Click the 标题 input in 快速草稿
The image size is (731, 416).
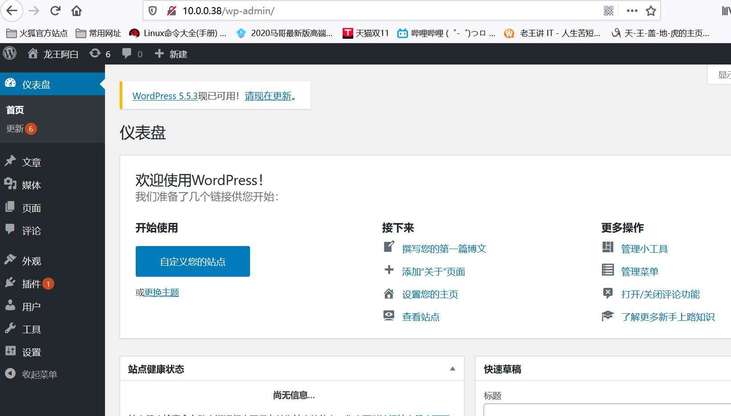coord(607,410)
